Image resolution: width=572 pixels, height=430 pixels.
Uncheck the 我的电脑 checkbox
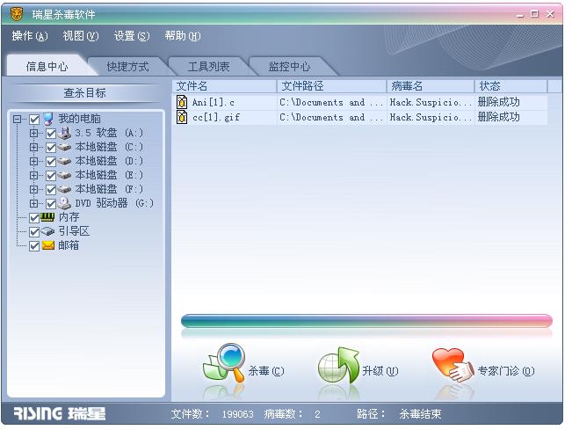(x=34, y=120)
